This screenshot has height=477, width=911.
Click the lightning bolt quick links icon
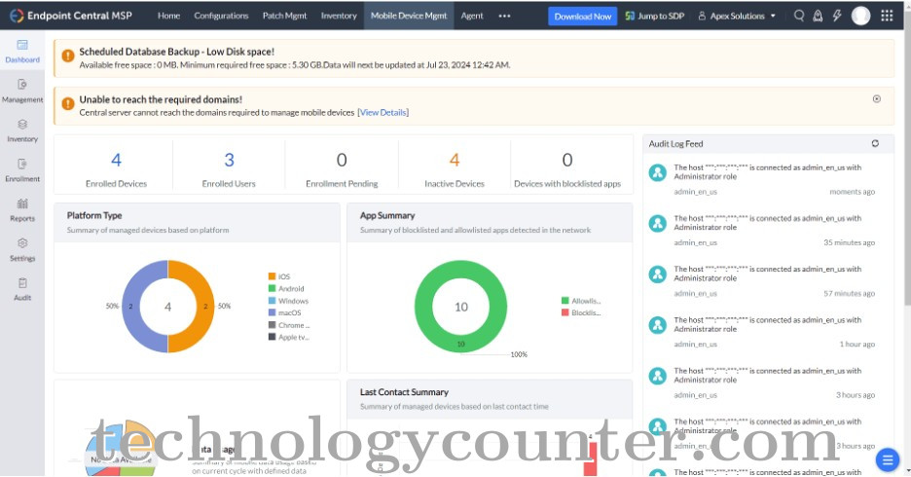[x=837, y=16]
